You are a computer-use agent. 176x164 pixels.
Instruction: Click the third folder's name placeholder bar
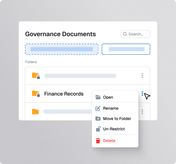tap(67, 112)
